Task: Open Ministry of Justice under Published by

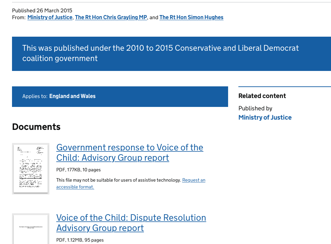Action: pos(265,118)
